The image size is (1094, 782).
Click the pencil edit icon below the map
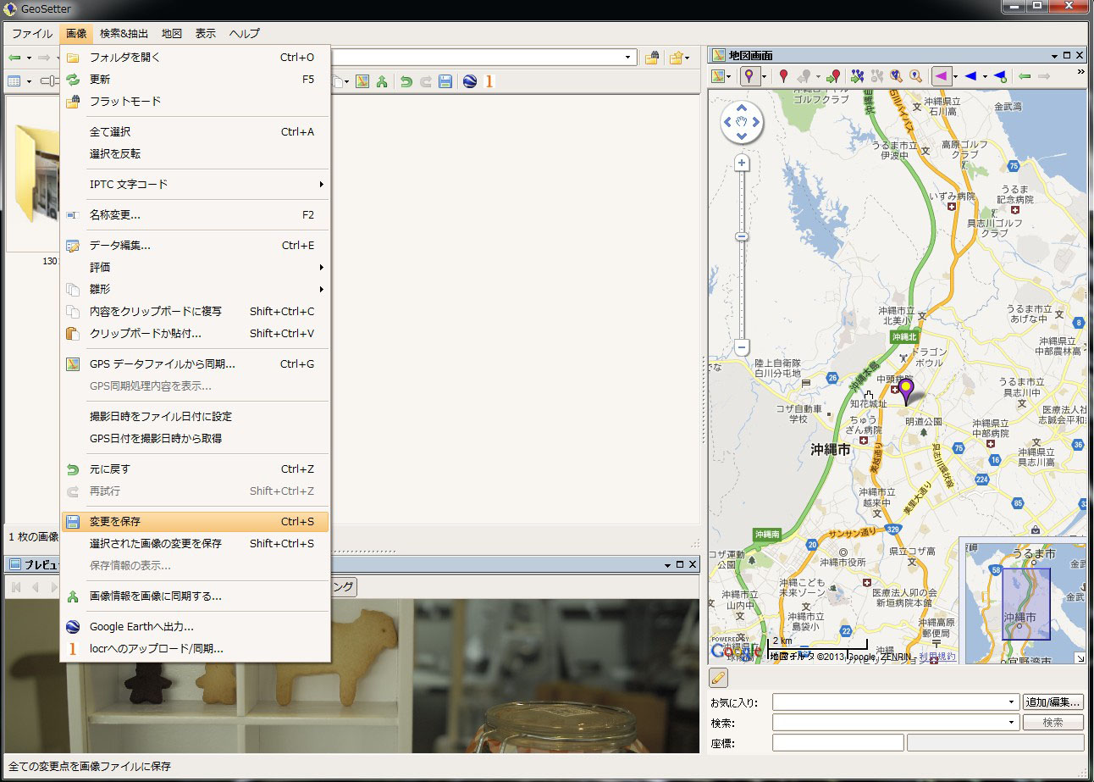click(x=718, y=677)
